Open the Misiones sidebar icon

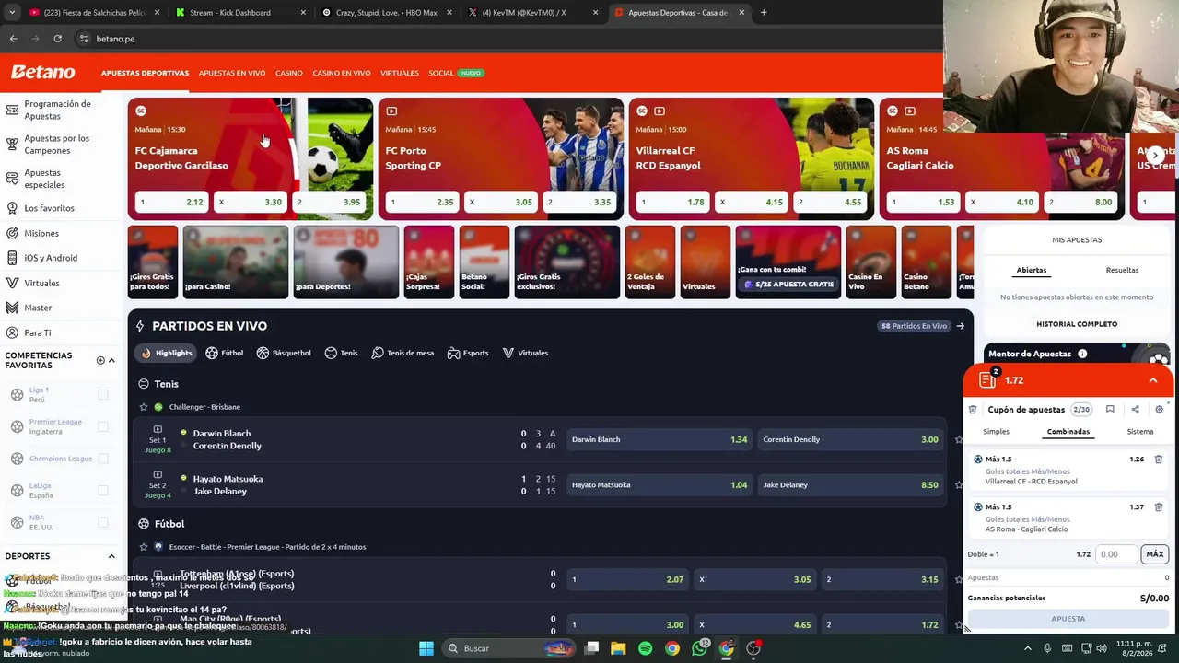12,233
